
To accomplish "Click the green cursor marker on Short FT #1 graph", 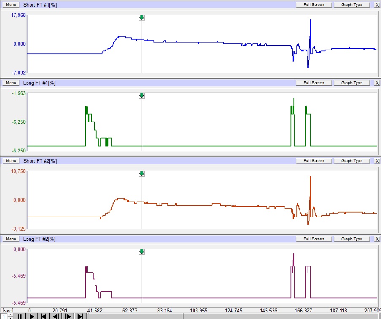I will [x=142, y=18].
